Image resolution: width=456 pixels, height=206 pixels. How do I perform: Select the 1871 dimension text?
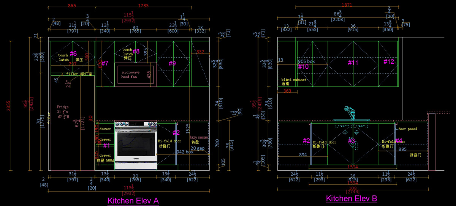click(347, 5)
